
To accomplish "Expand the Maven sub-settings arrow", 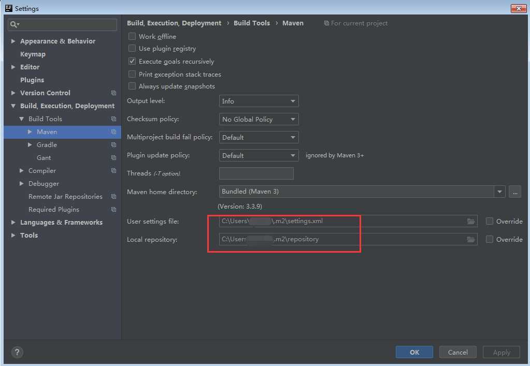I will [x=30, y=131].
